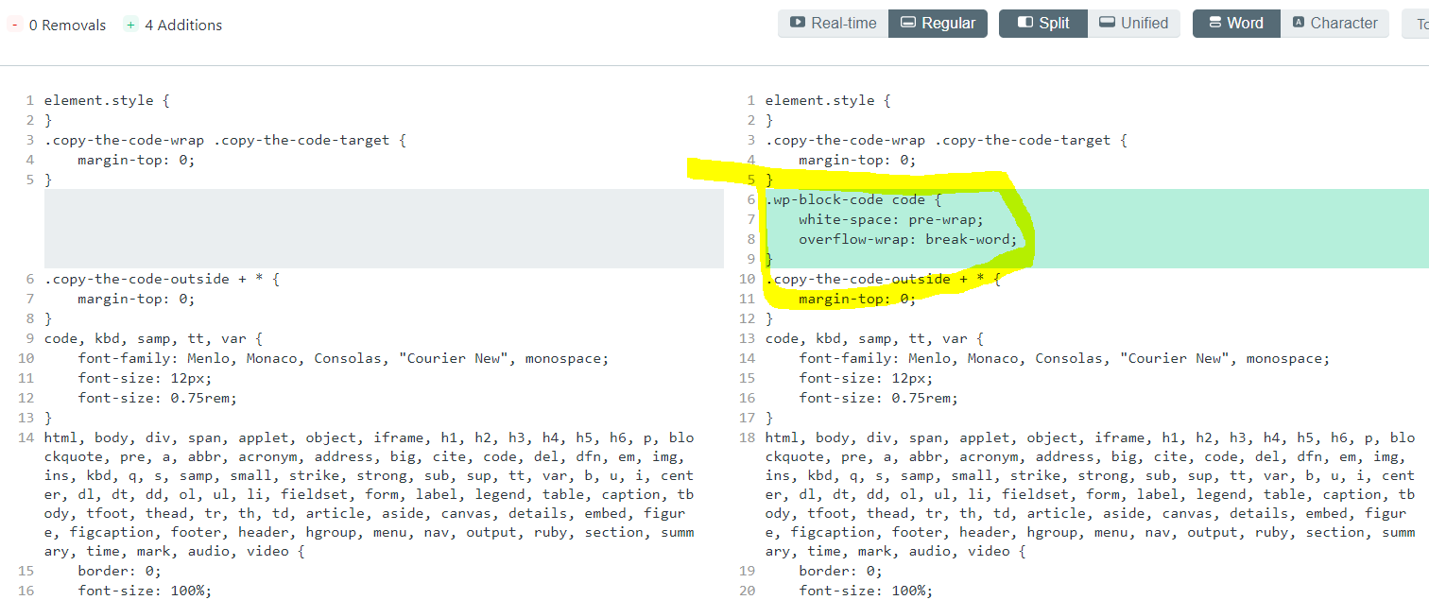Click the Real-time play icon
Screen dimensions: 1429x600
click(798, 23)
